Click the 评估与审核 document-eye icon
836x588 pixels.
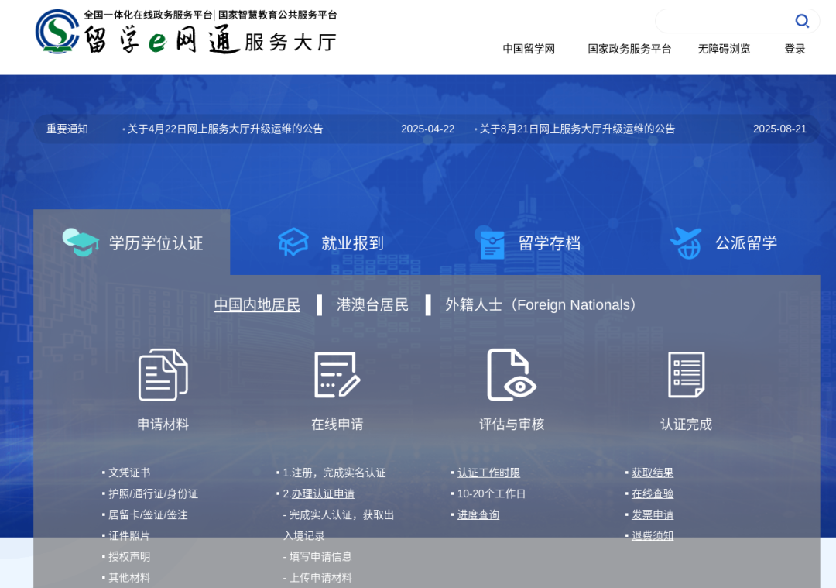pos(511,375)
